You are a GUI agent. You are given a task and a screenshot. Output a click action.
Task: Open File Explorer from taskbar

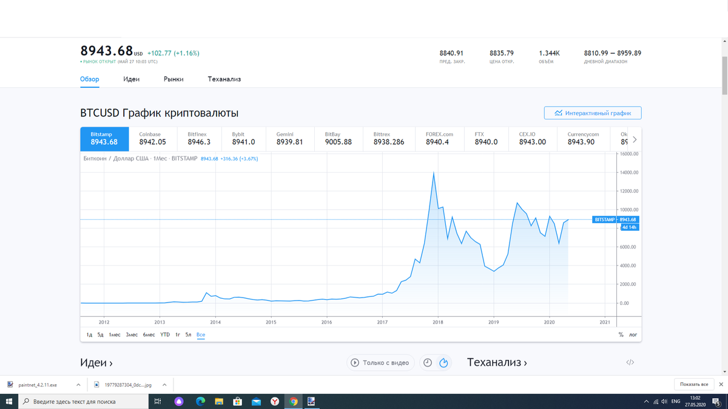pos(219,401)
